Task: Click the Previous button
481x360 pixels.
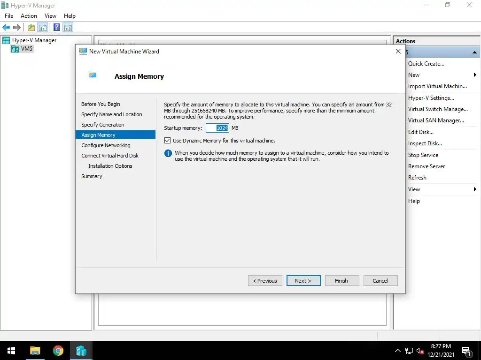Action: point(265,281)
